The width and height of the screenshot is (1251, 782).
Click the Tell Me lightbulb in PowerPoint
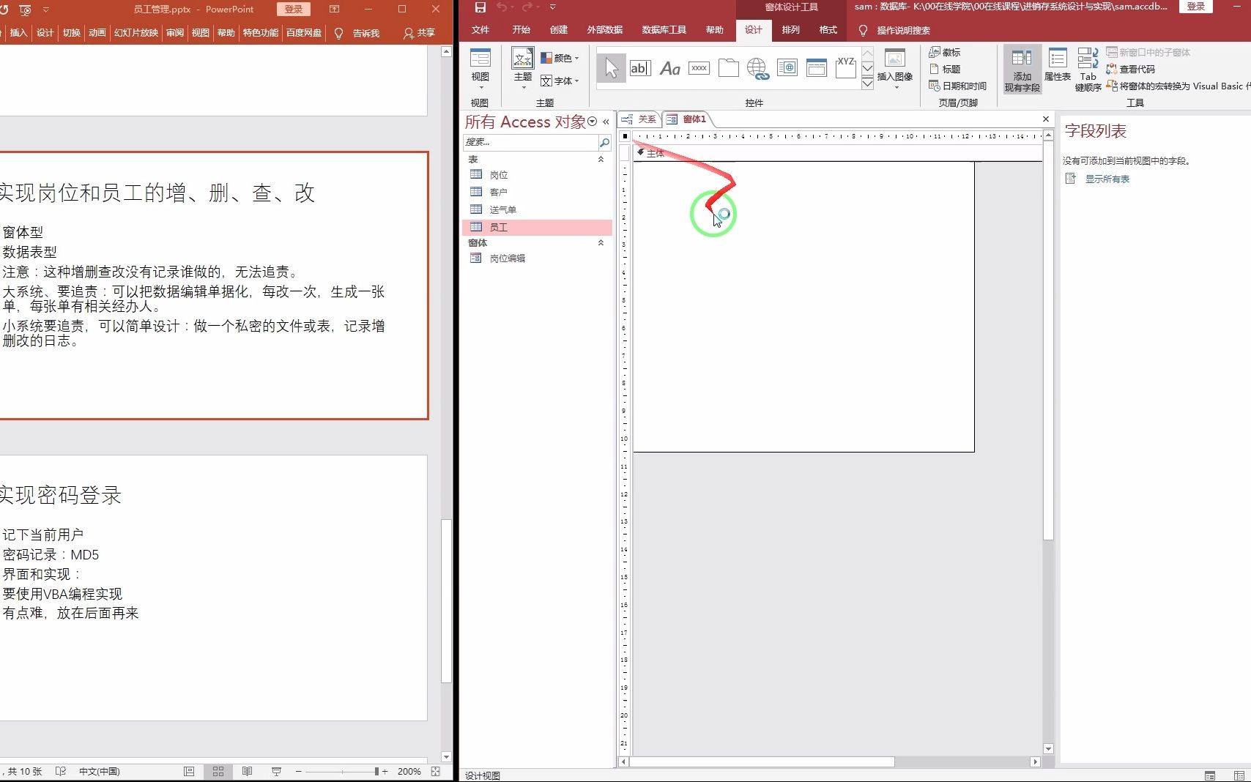338,33
